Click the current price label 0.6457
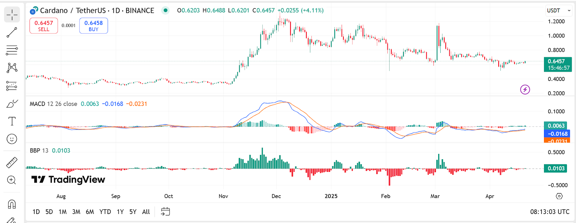The width and height of the screenshot is (576, 223). pos(558,64)
